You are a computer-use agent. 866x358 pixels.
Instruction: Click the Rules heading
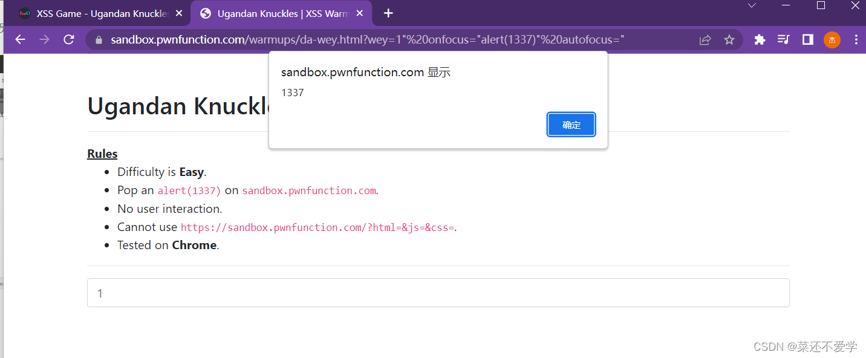pyautogui.click(x=102, y=154)
